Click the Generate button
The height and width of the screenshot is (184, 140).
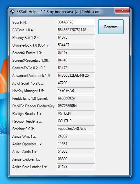pyautogui.click(x=111, y=27)
